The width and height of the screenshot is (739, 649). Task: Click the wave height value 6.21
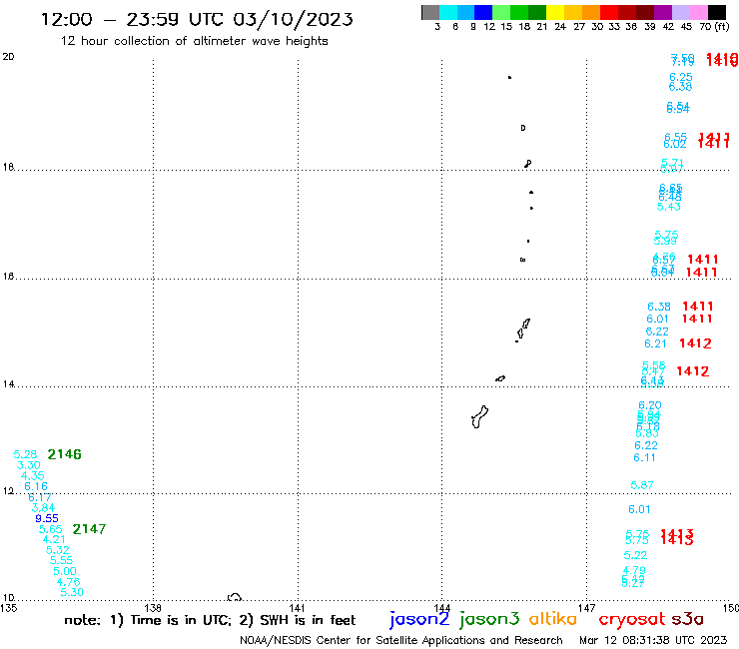pyautogui.click(x=655, y=344)
